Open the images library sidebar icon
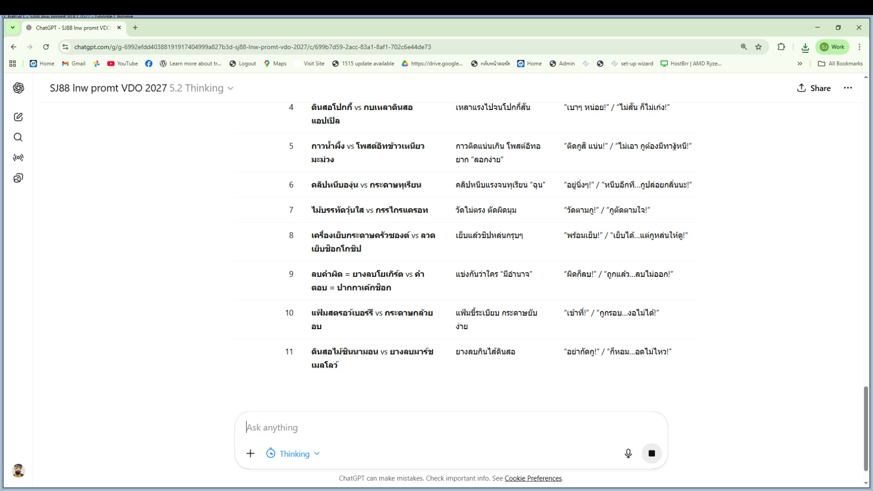Image resolution: width=873 pixels, height=491 pixels. pos(18,178)
